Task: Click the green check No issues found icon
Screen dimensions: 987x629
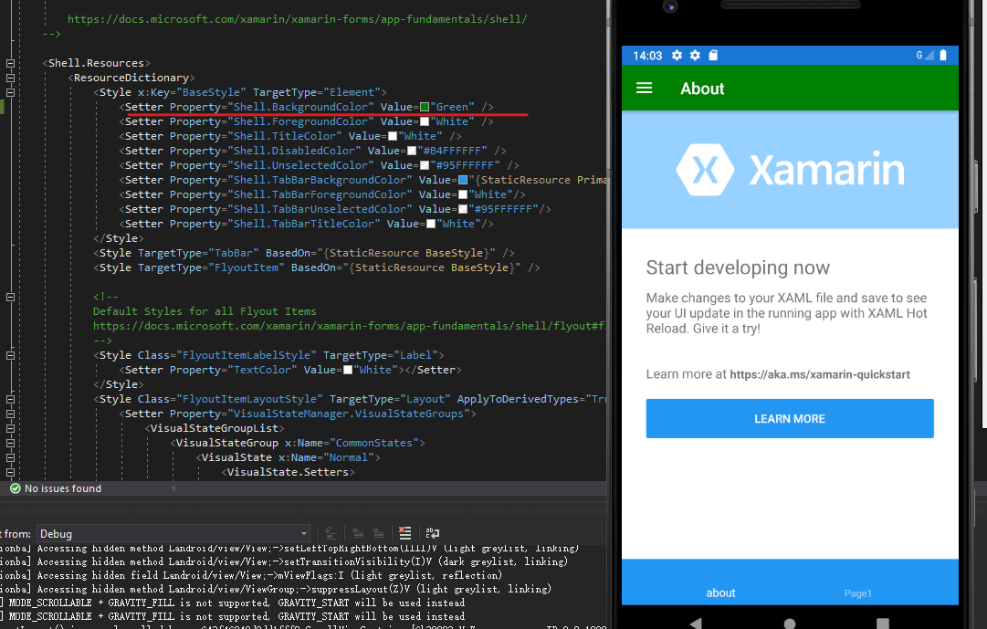Action: click(x=16, y=488)
